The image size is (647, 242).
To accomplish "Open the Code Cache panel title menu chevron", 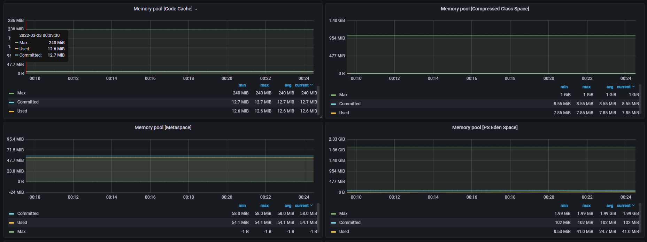I will point(196,9).
